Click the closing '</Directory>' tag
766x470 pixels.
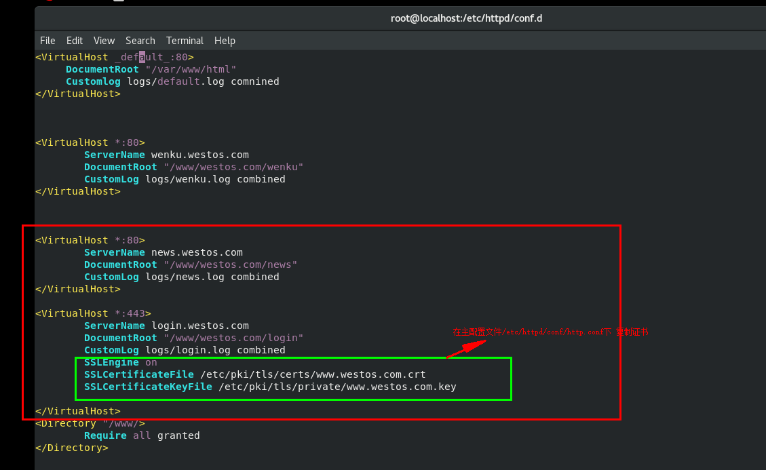point(72,448)
